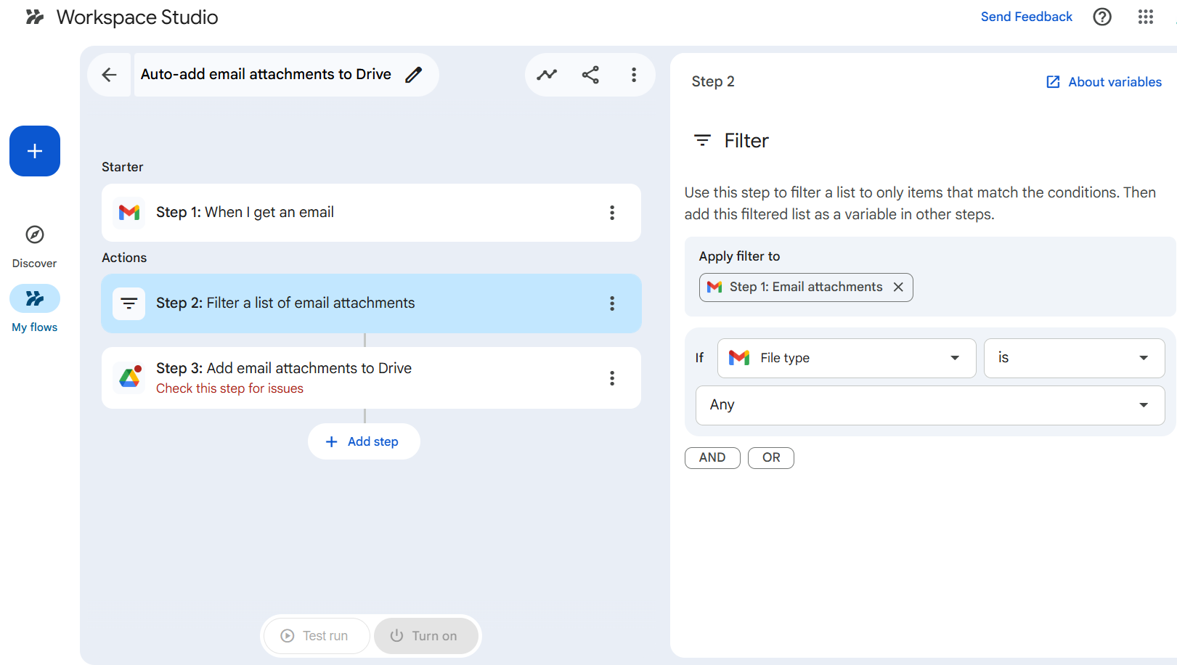This screenshot has width=1177, height=665.
Task: Open Step 1 three-dot options menu
Action: coord(612,213)
